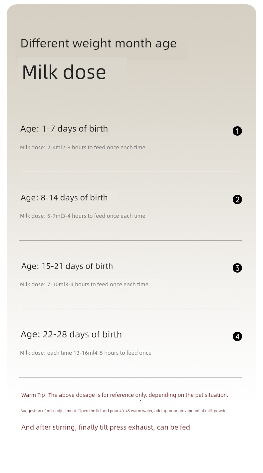
Task: Click the 5-7ml milk dose description
Action: (83, 216)
